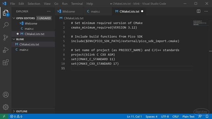This screenshot has width=212, height=119.
Task: Open the Search view icon
Action: 6,25
